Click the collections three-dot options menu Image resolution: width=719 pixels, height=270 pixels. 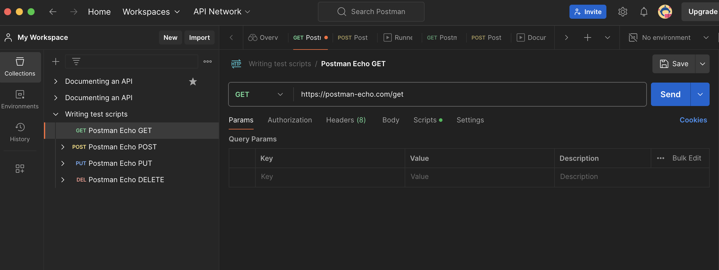click(x=208, y=61)
